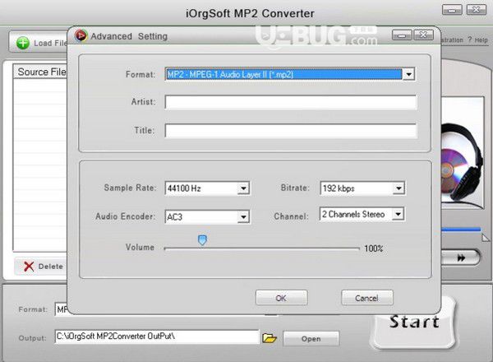This screenshot has height=362, width=493.
Task: Click the large Start button
Action: [x=414, y=323]
